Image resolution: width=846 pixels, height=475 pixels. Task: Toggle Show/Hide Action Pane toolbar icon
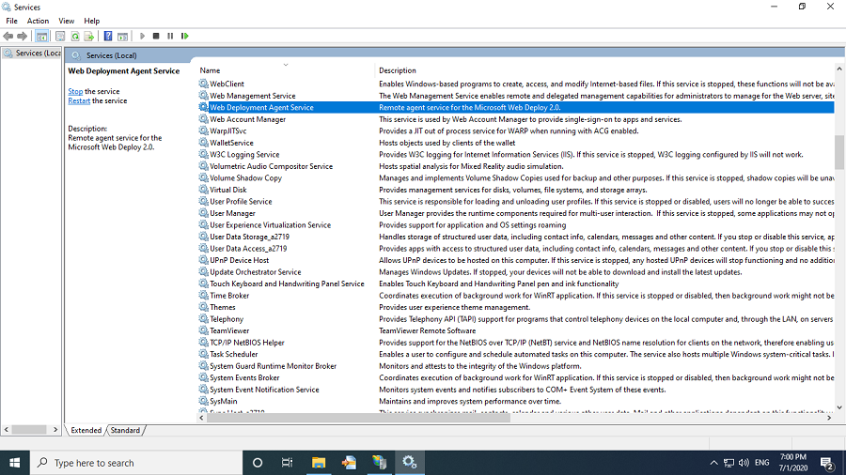point(122,36)
